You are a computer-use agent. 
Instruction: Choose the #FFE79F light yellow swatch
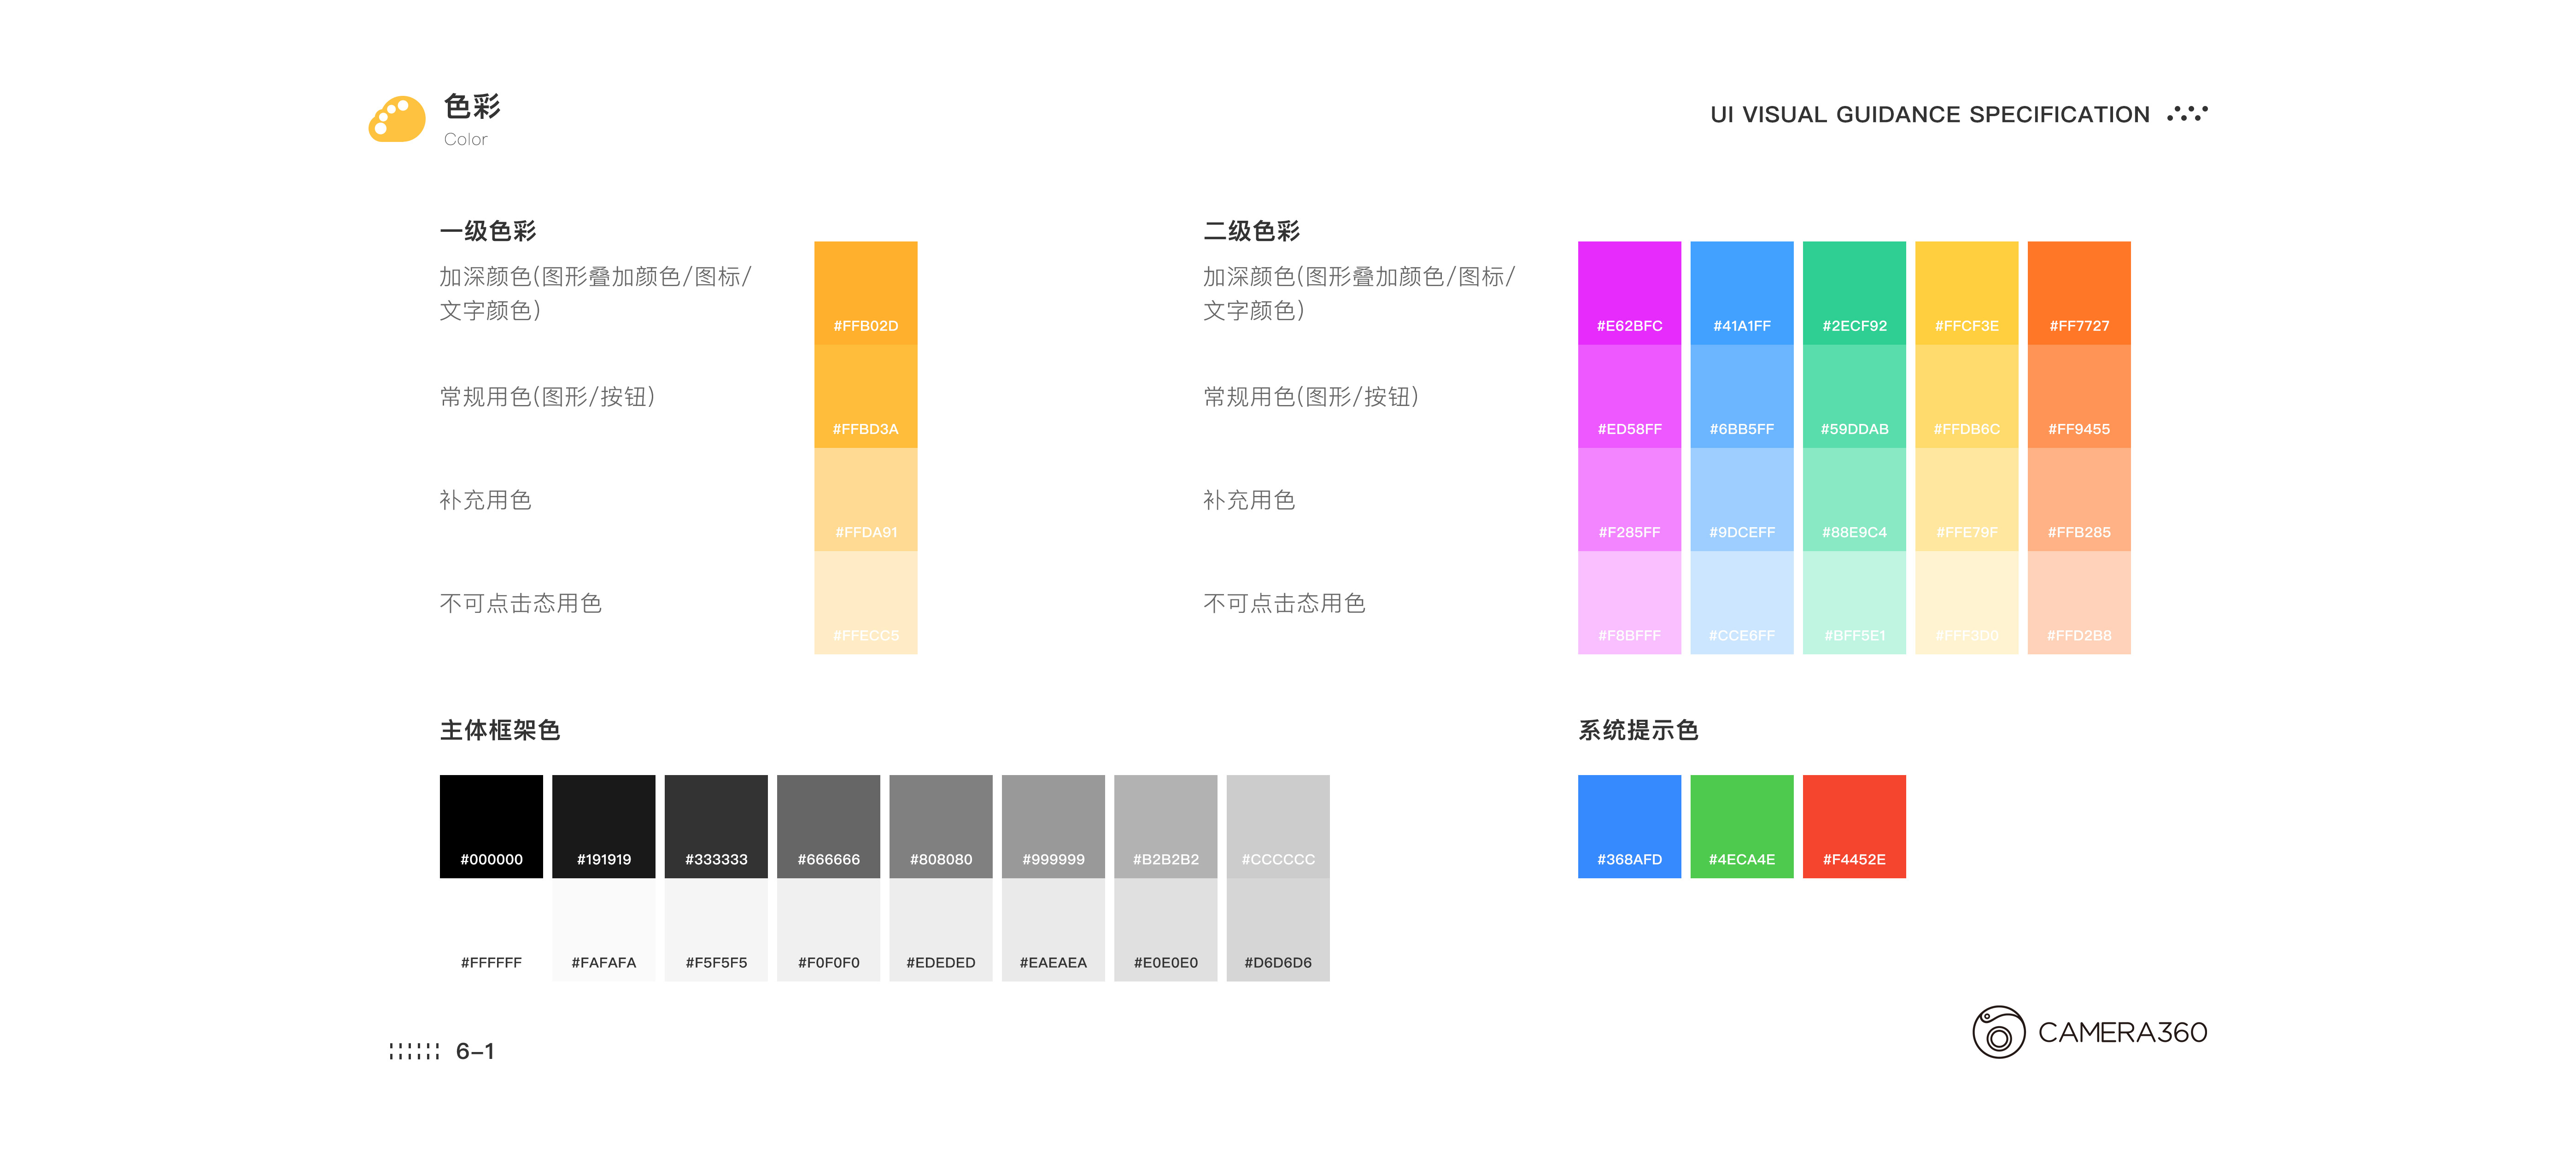click(x=1967, y=499)
